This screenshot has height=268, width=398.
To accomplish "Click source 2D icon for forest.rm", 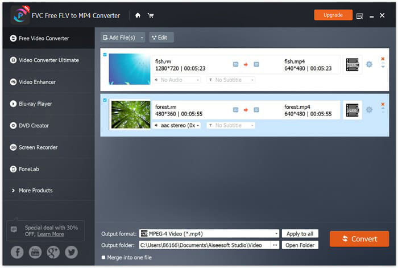I will pos(235,110).
